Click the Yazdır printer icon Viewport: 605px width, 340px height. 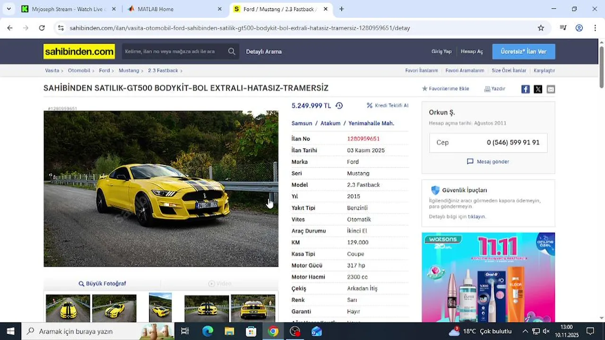(x=487, y=89)
